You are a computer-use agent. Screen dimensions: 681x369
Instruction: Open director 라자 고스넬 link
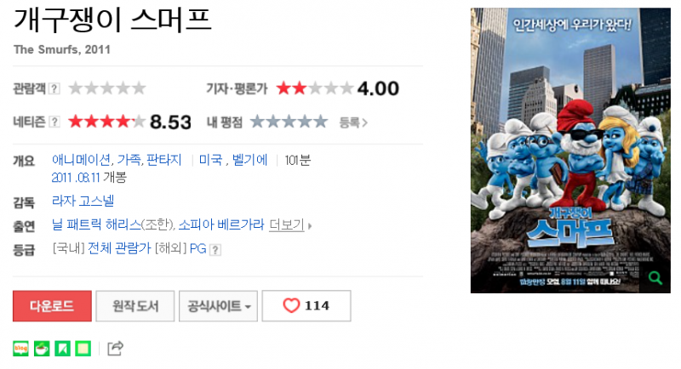[x=83, y=202]
